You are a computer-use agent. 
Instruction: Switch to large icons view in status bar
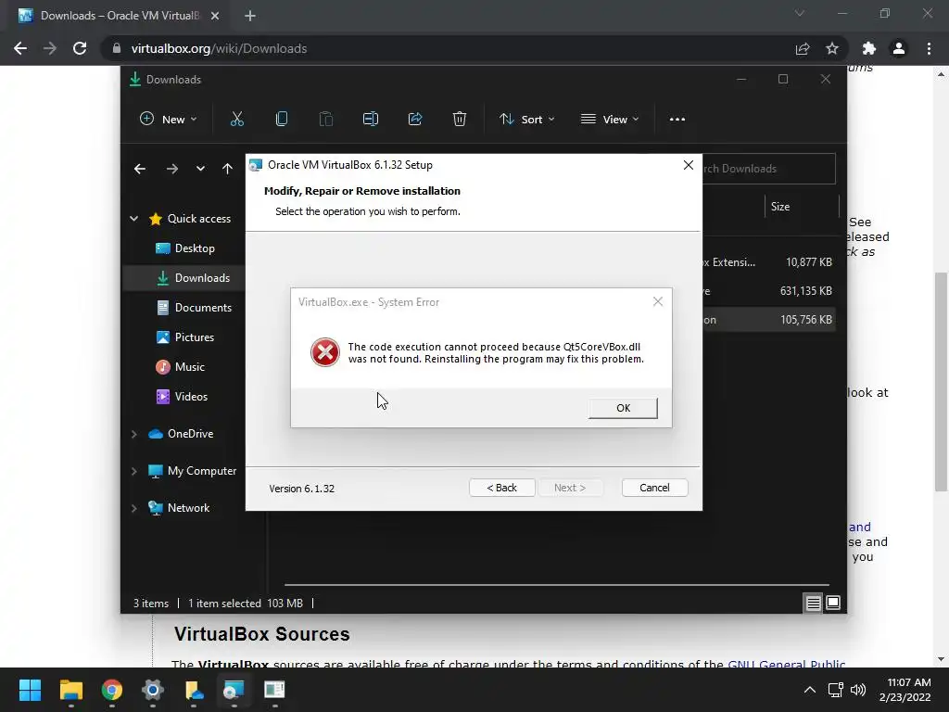(x=833, y=603)
